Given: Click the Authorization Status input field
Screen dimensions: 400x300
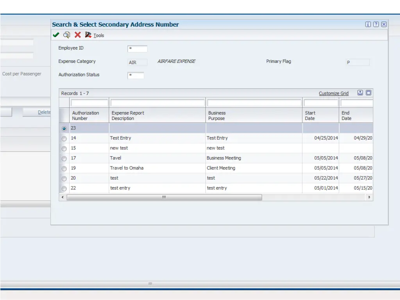Looking at the screenshot, I should (x=136, y=75).
